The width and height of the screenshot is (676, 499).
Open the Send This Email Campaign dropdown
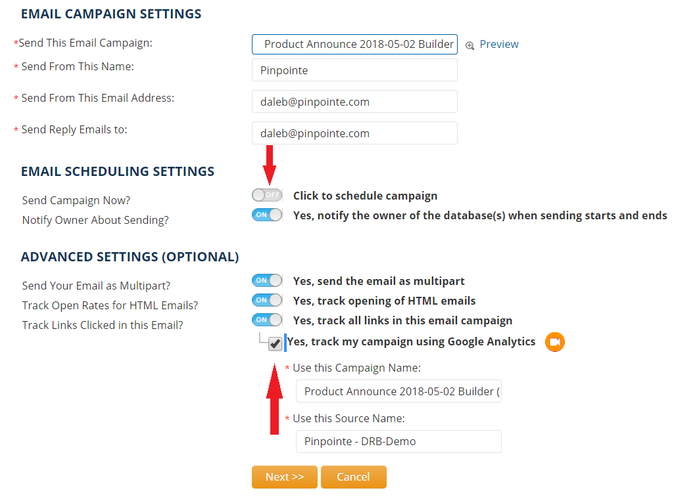pyautogui.click(x=354, y=45)
